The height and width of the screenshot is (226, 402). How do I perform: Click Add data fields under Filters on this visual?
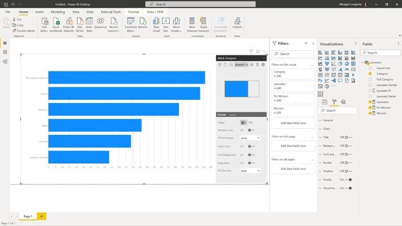point(293,123)
